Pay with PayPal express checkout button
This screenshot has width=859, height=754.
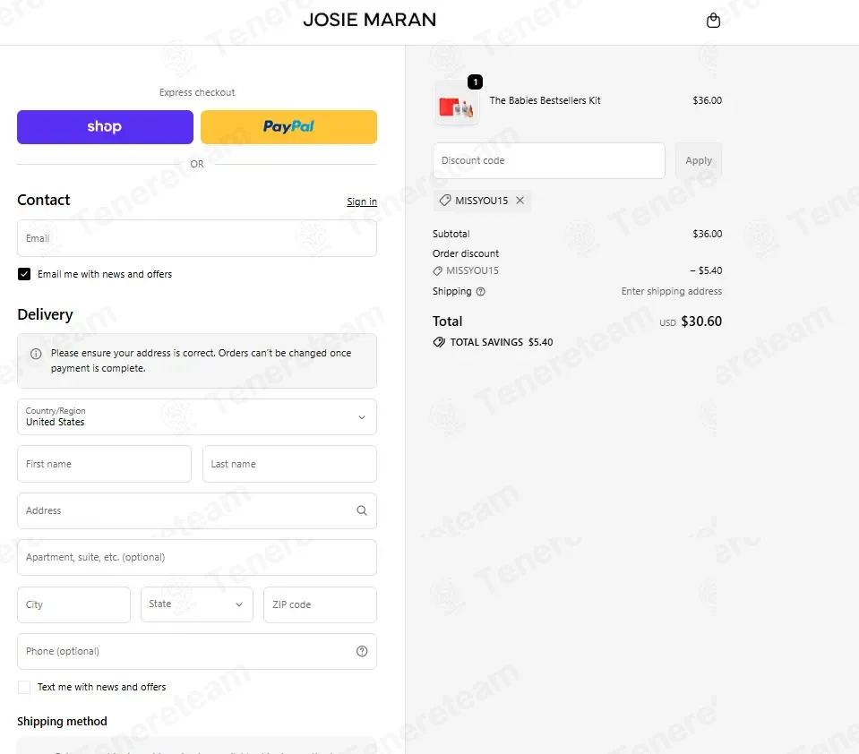[288, 127]
